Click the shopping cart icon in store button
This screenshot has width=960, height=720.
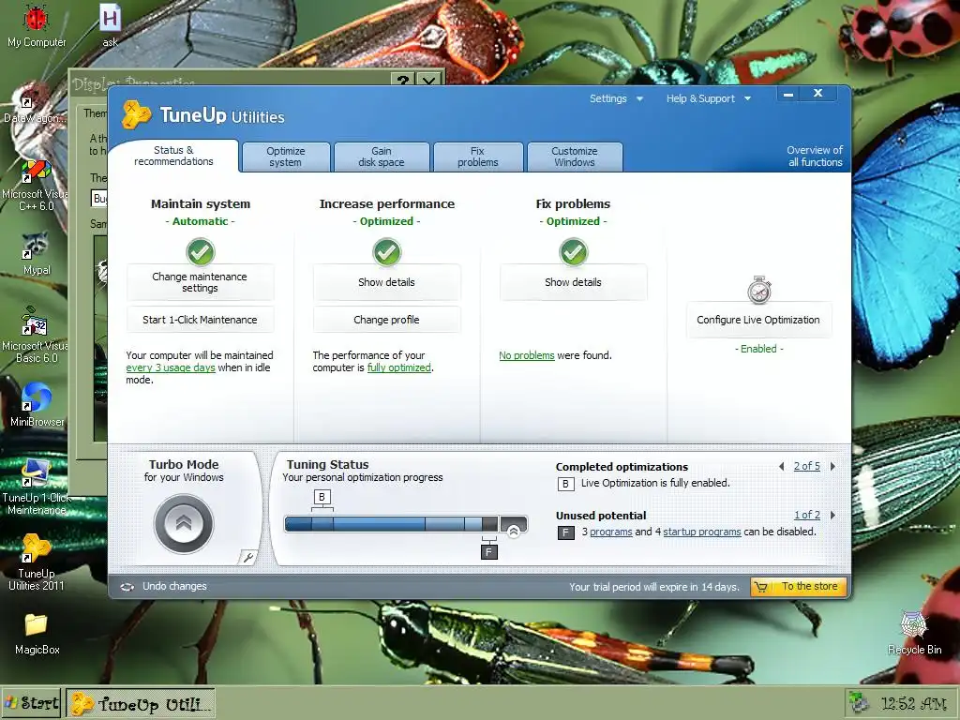click(761, 587)
